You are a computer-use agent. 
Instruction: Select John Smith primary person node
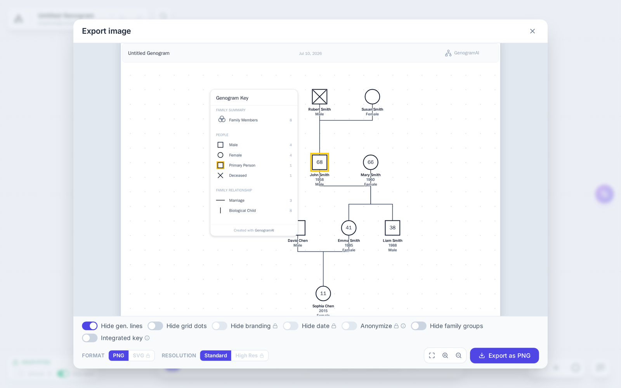[x=319, y=162]
